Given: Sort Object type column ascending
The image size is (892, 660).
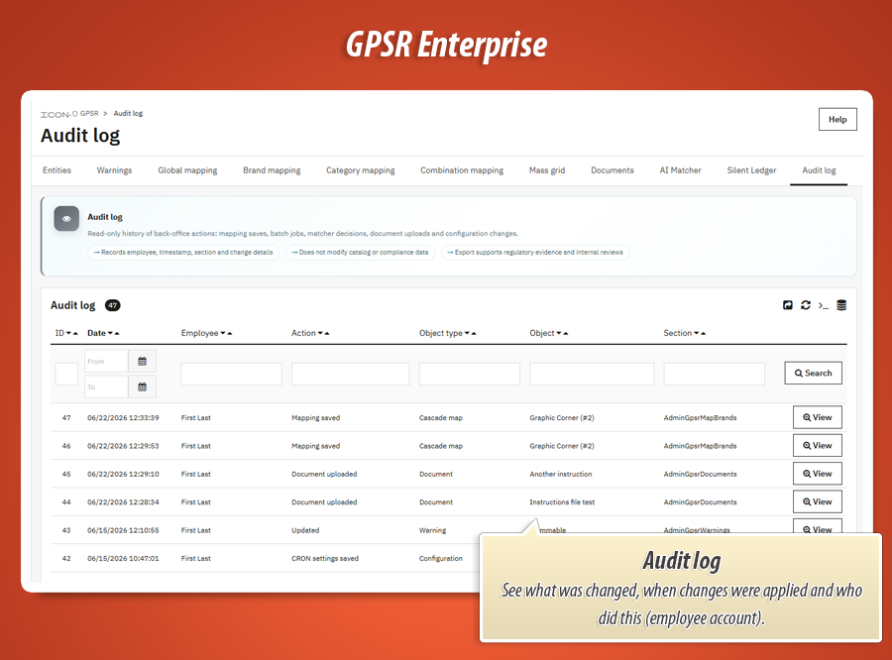Looking at the screenshot, I should pos(474,333).
